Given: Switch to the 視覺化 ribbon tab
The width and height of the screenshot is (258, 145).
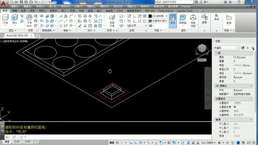Looking at the screenshot, I should coord(42,11).
